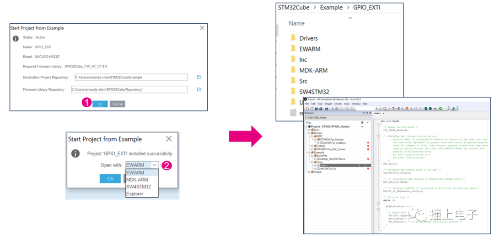Select stm32h7xx_it.c in workspace tree
This screenshot has width=494, height=236.
tap(329, 169)
